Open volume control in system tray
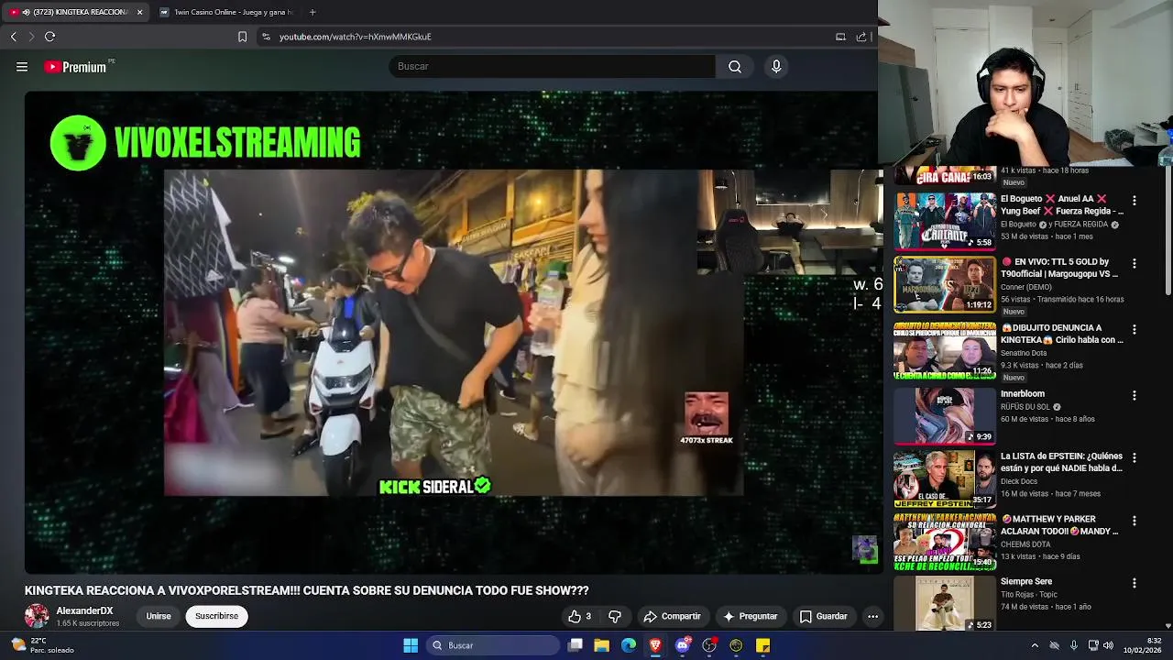This screenshot has width=1173, height=660. (x=1108, y=645)
